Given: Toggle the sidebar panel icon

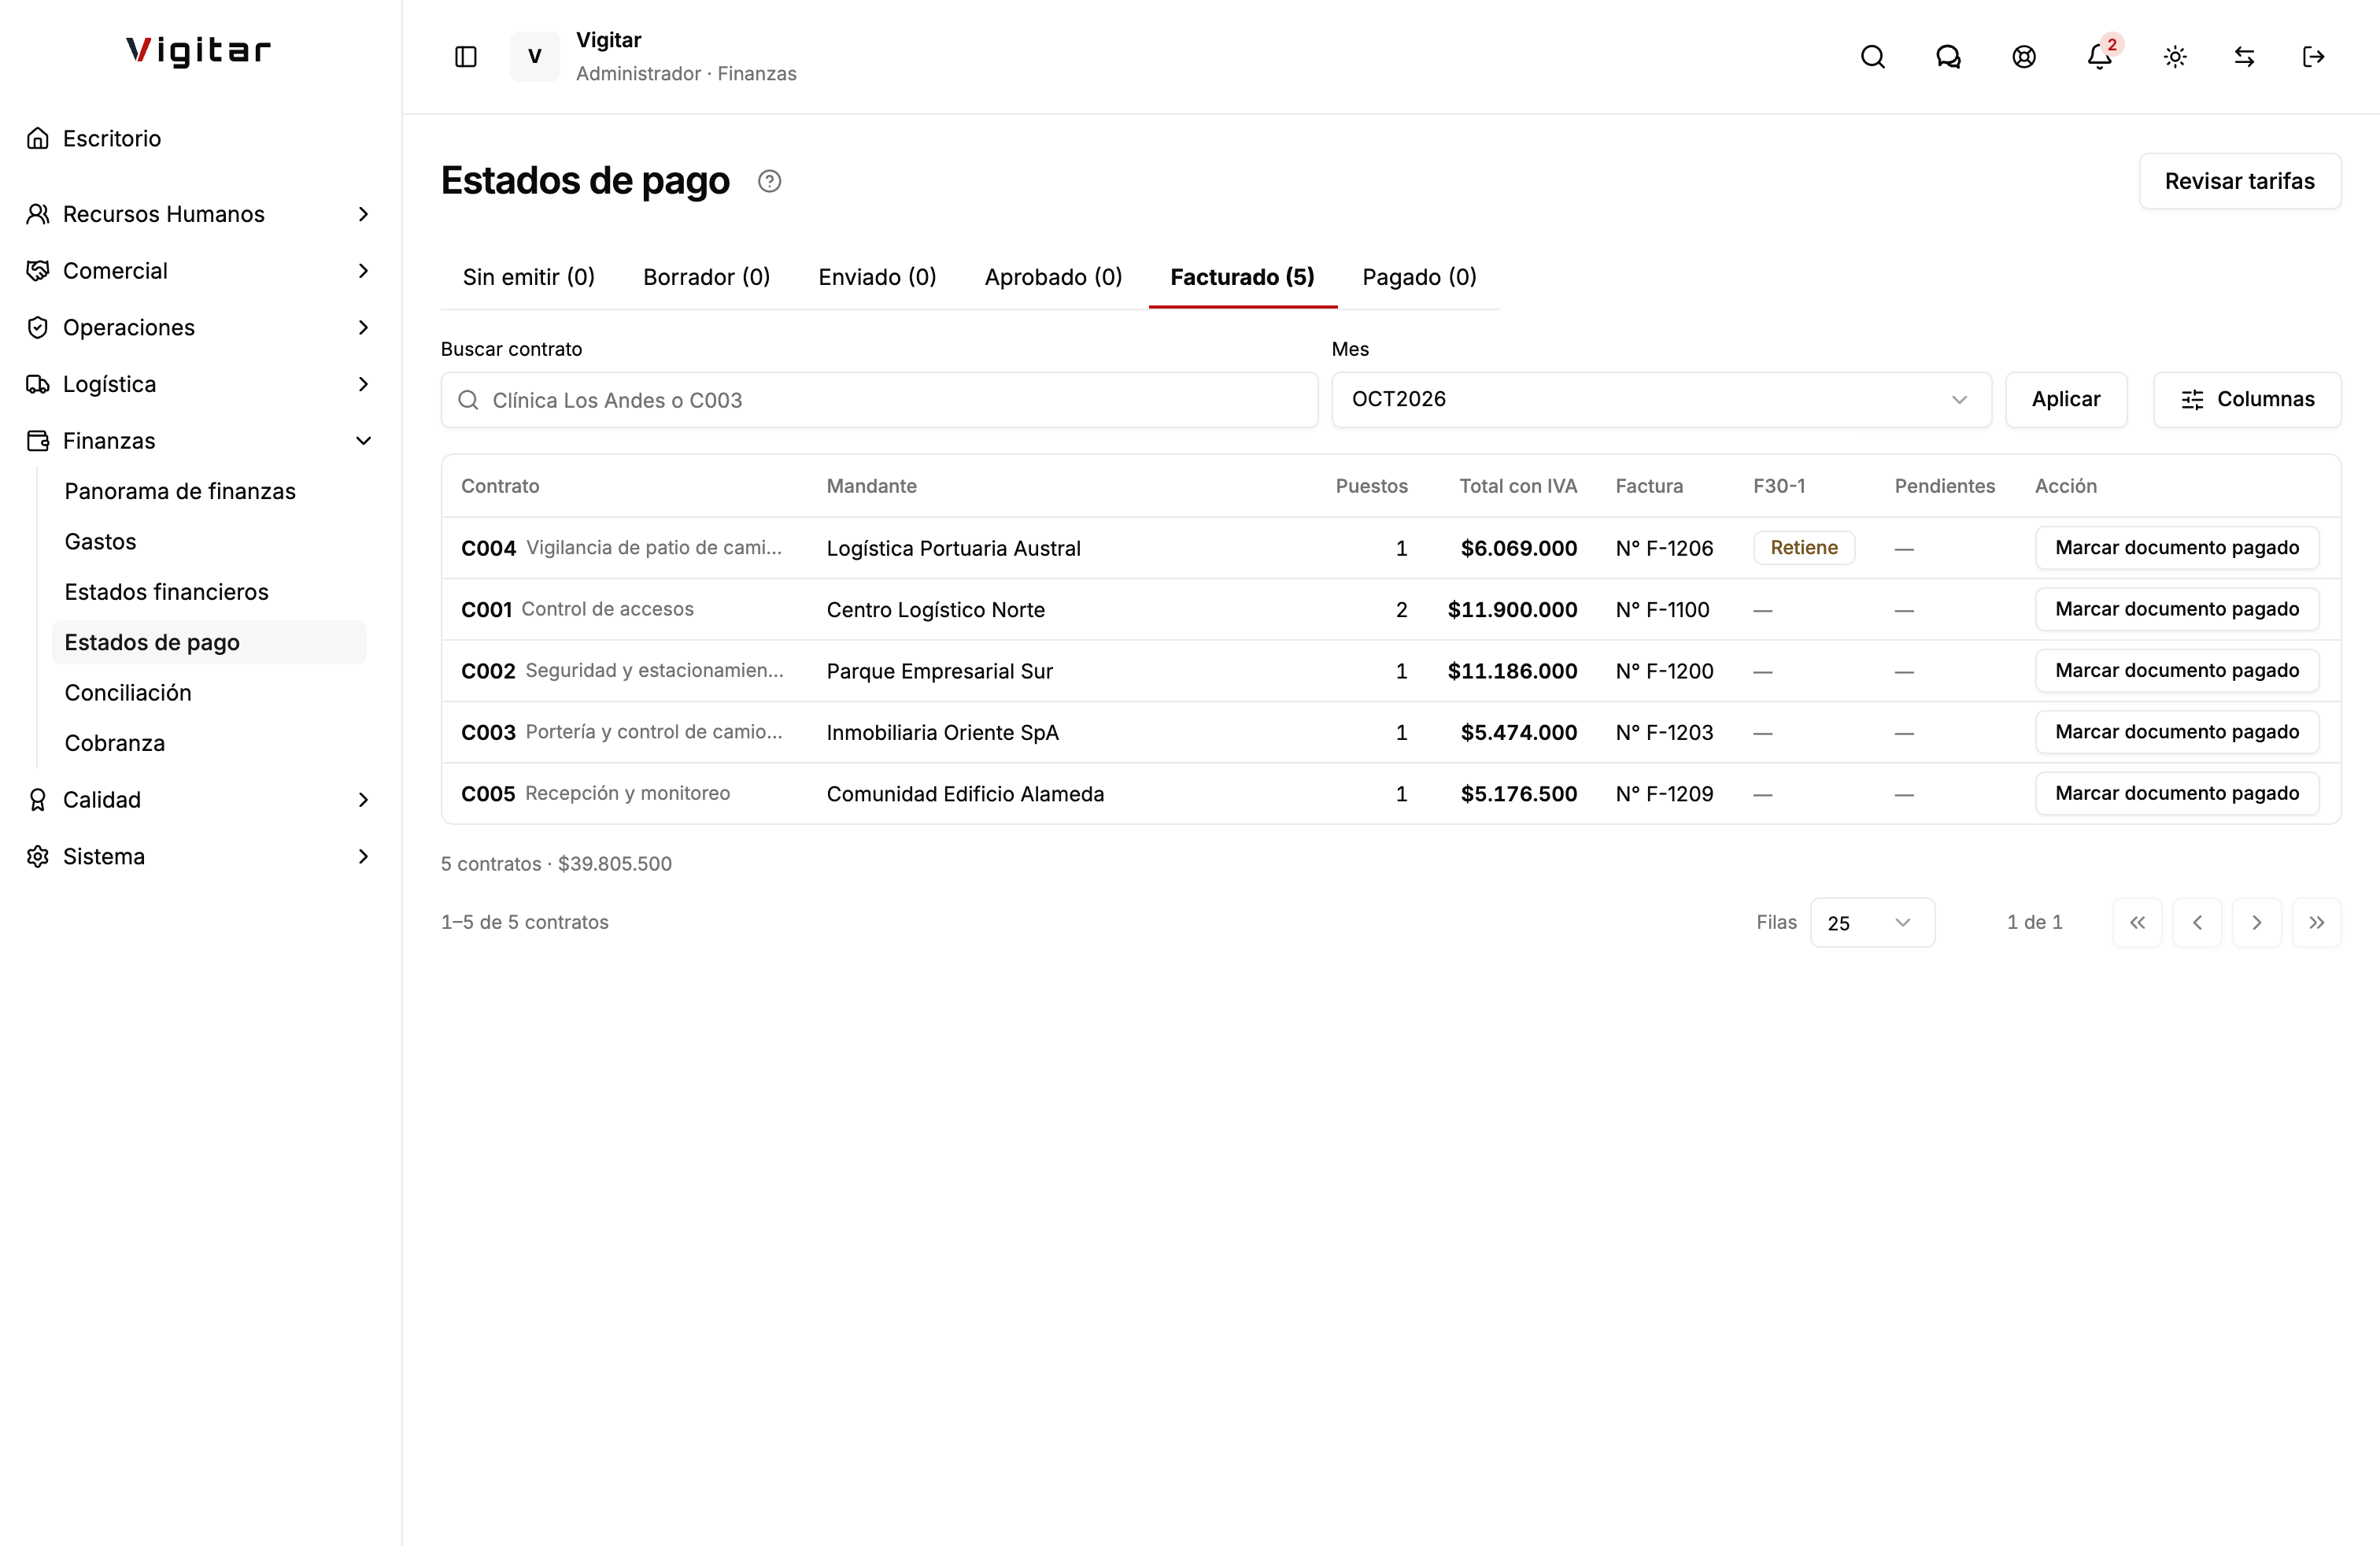Looking at the screenshot, I should click(x=466, y=57).
